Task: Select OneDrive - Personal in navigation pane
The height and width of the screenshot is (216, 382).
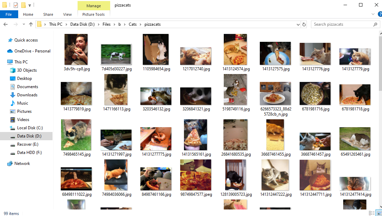Action: (32, 51)
